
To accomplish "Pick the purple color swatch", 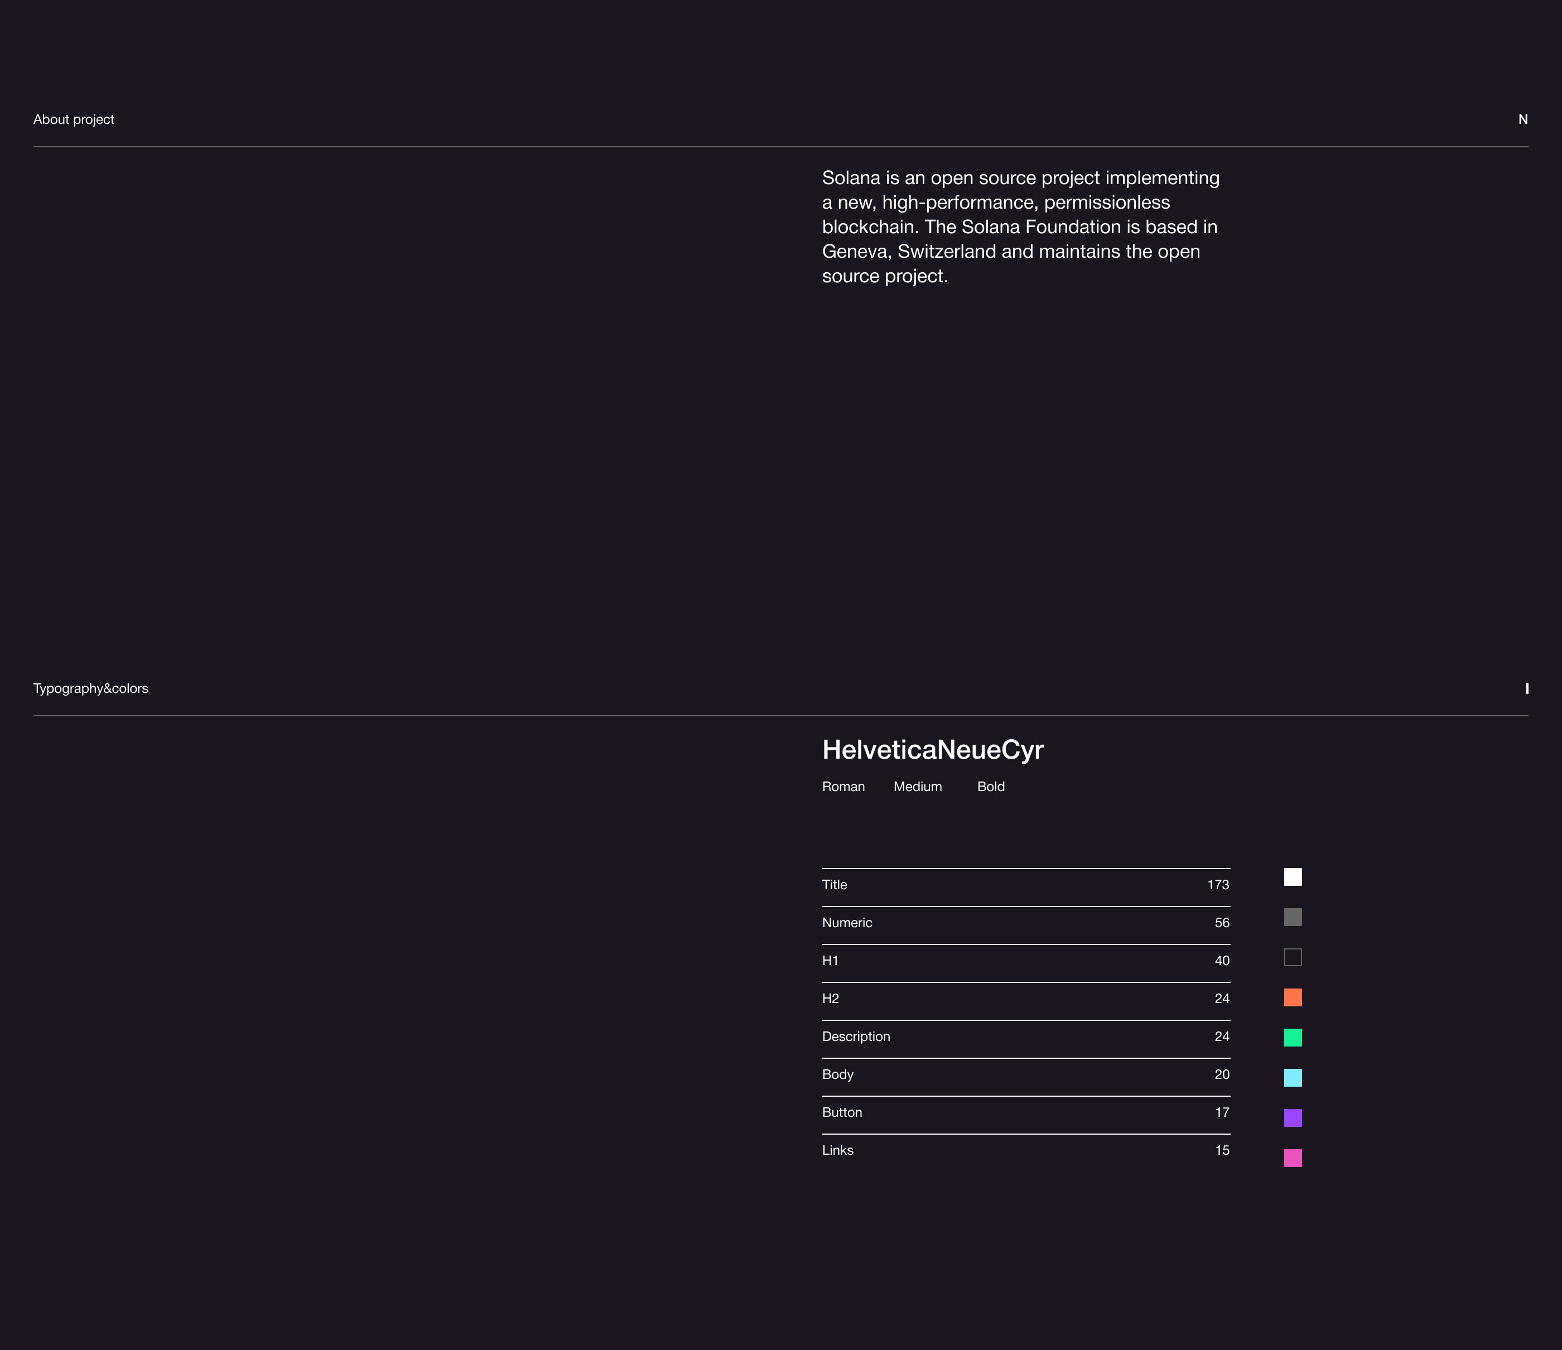I will coord(1292,1118).
